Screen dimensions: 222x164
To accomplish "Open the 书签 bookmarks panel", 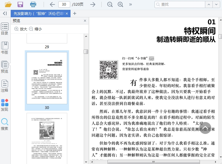I will (5, 48).
